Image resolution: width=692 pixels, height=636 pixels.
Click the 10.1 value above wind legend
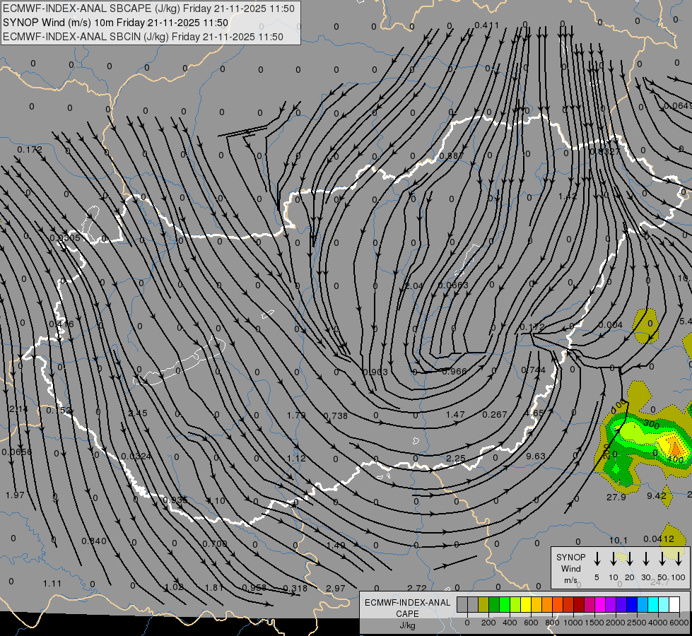[x=618, y=540]
